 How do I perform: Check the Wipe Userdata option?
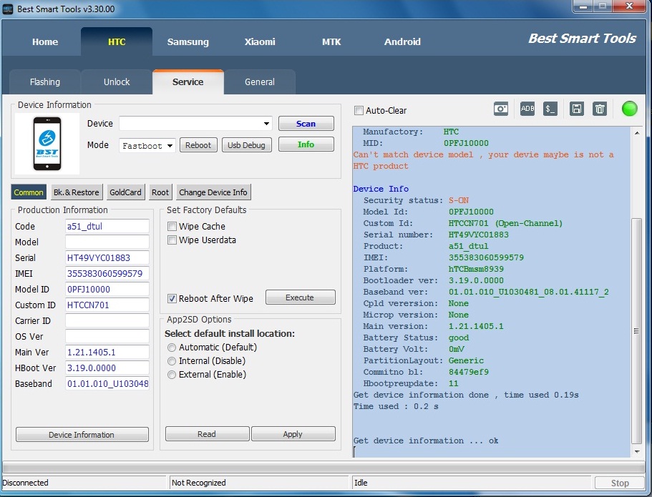point(172,240)
